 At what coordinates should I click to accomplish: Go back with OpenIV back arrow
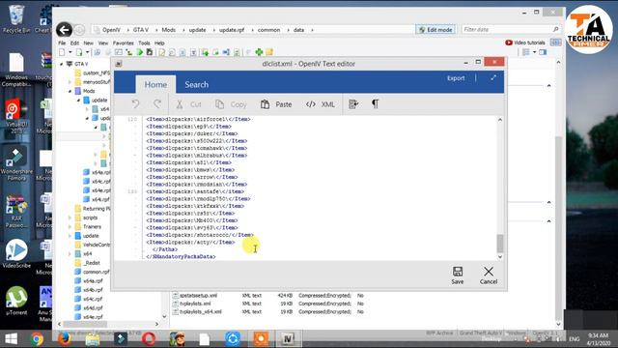(64, 30)
